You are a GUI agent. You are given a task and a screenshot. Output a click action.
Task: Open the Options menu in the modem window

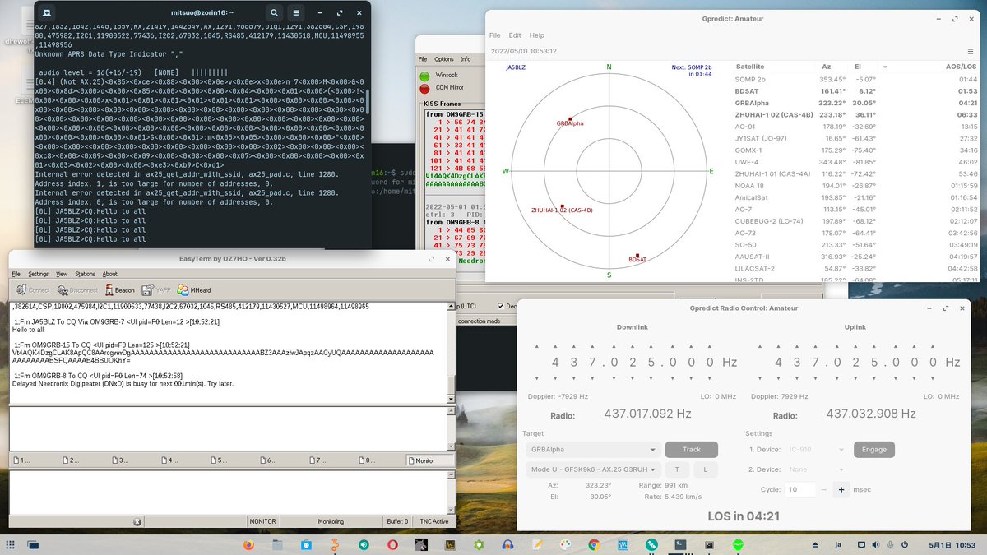(x=444, y=59)
